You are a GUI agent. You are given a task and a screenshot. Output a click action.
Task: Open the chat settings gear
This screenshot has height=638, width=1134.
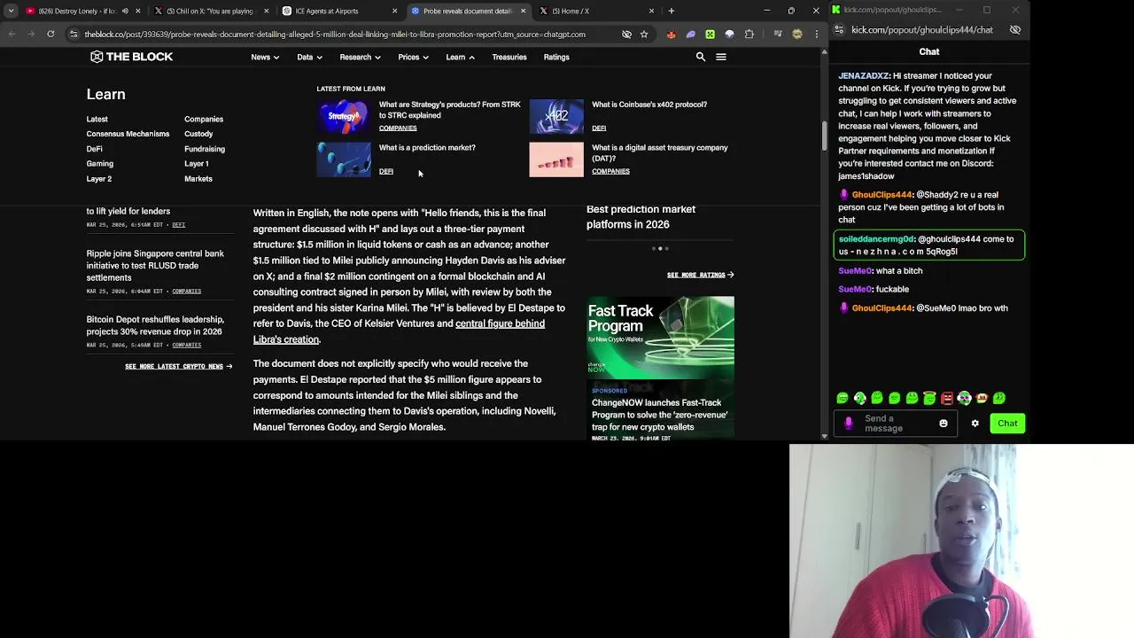tap(975, 424)
